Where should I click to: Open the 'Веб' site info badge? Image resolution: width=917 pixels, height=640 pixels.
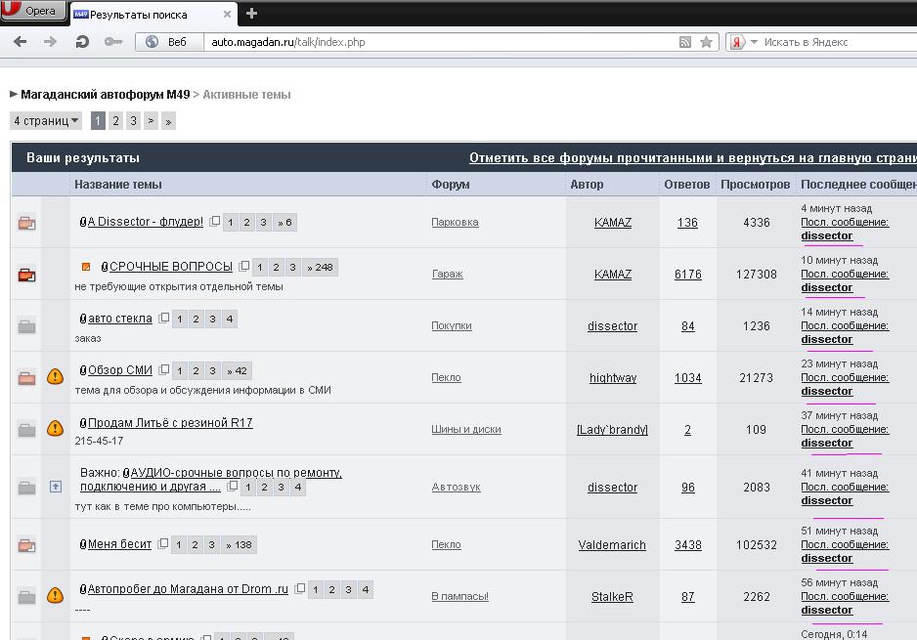point(167,42)
